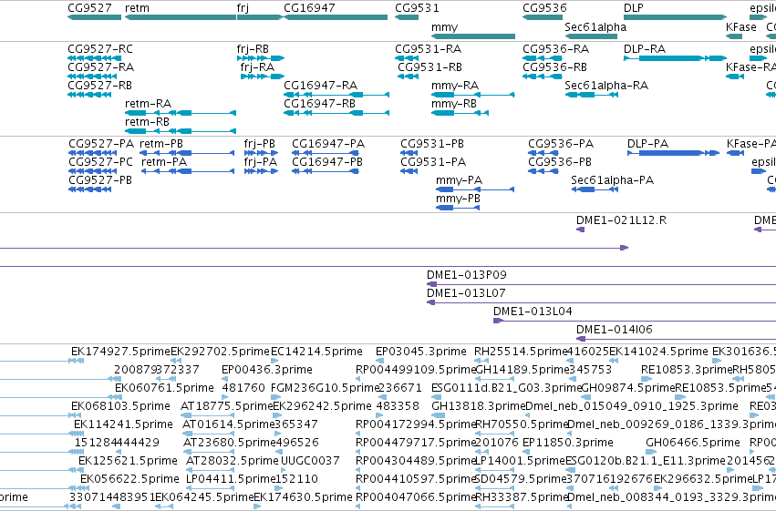Select transcript mmy-RB label
The height and width of the screenshot is (511, 776).
[454, 104]
